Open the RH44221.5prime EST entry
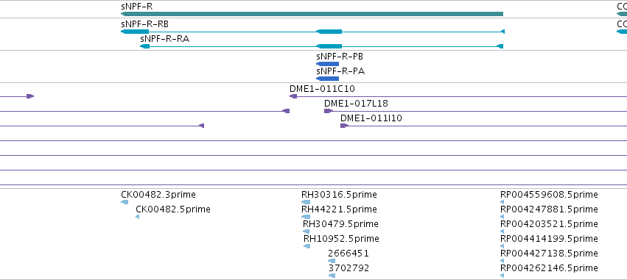The image size is (627, 280). [x=339, y=209]
